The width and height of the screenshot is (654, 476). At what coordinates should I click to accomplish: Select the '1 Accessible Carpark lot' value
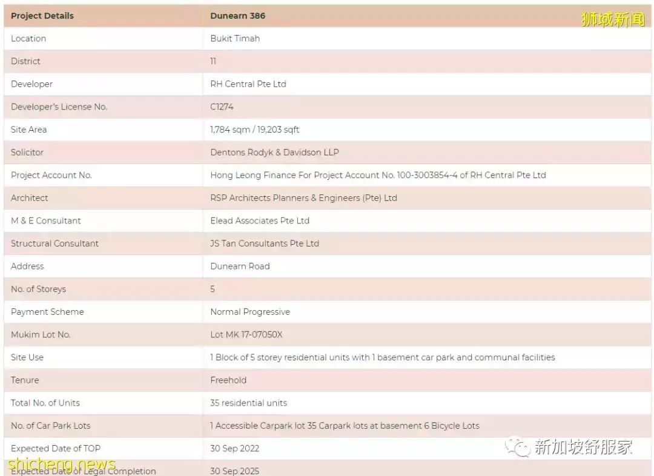[345, 426]
